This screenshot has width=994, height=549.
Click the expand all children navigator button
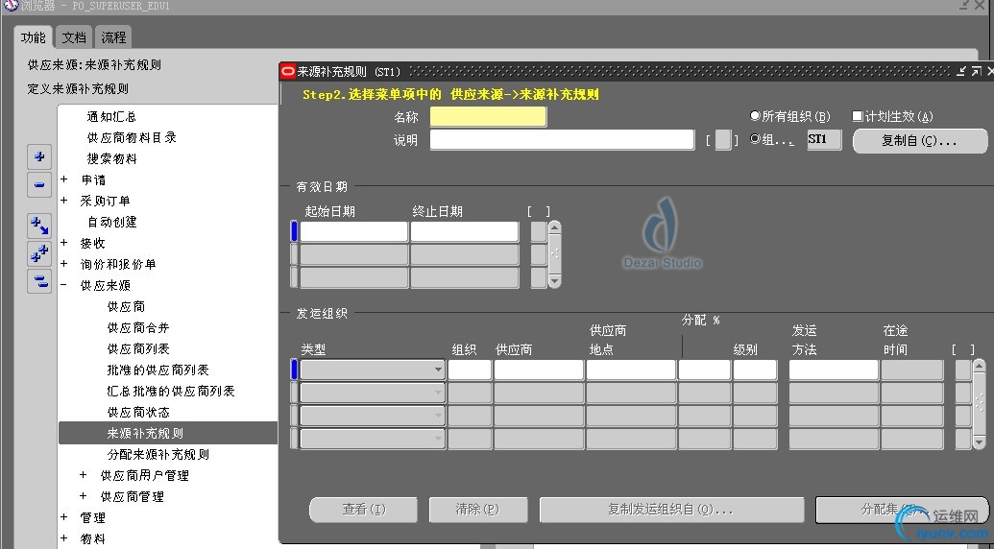click(x=39, y=226)
